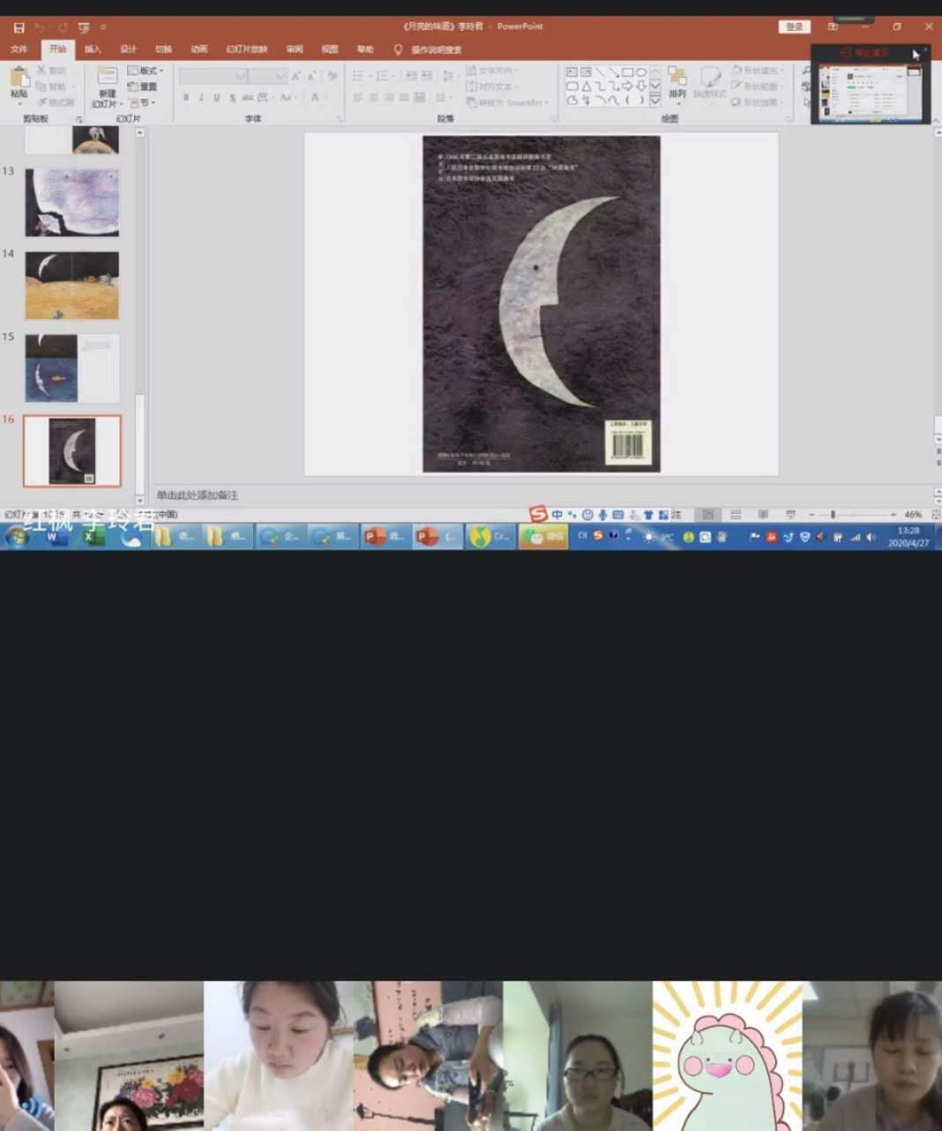Click the Windows Start button
The height and width of the screenshot is (1131, 942).
pyautogui.click(x=17, y=536)
